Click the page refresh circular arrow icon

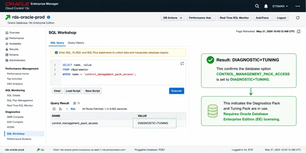click(298, 18)
